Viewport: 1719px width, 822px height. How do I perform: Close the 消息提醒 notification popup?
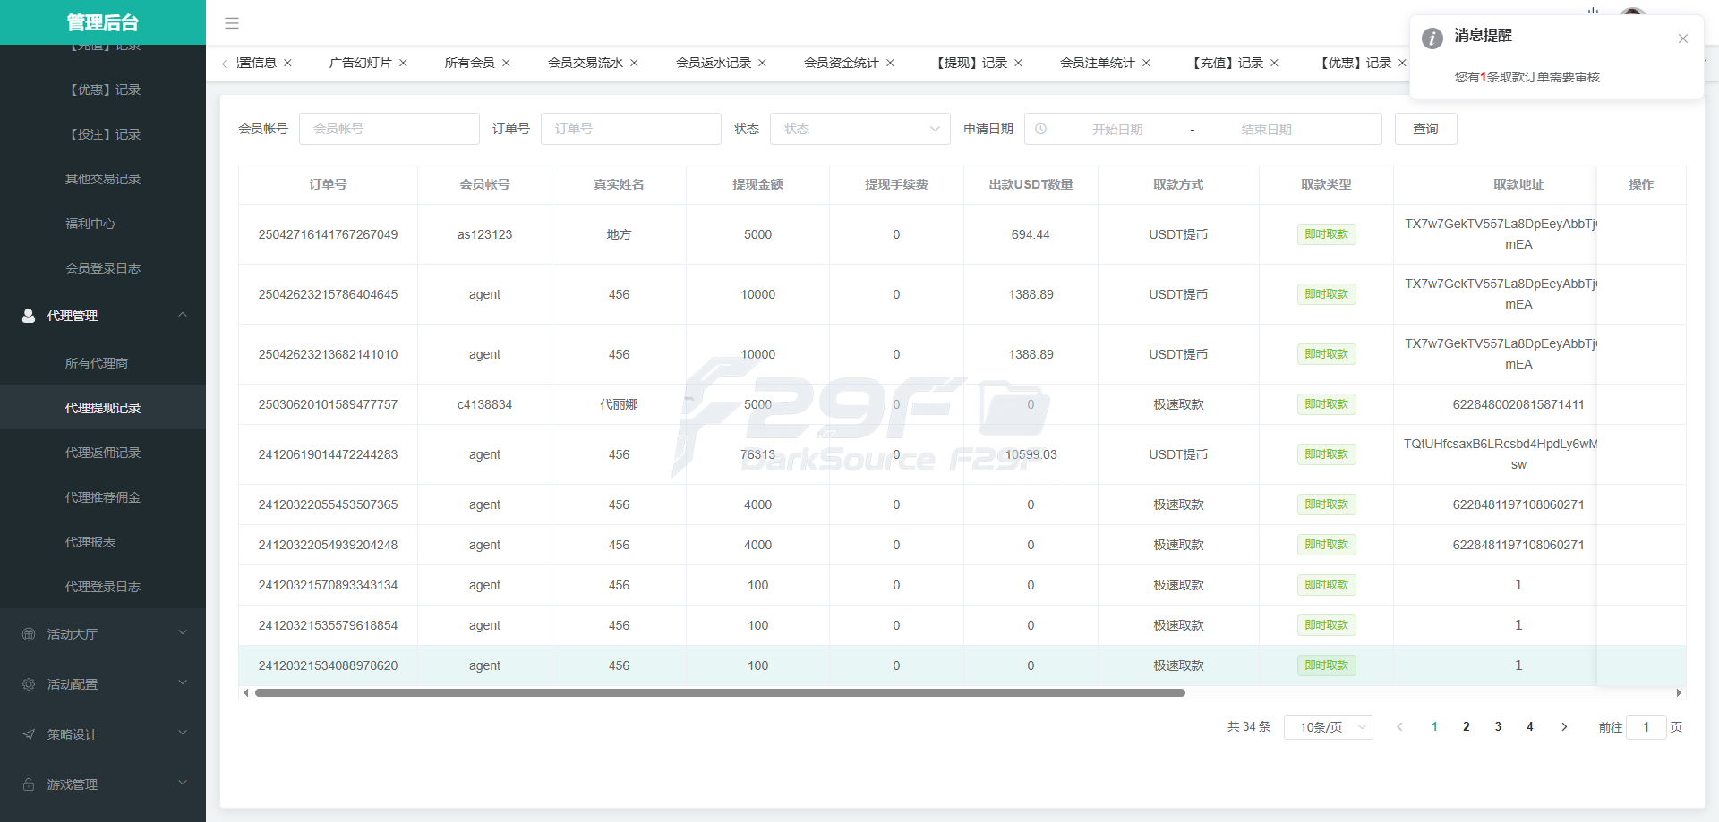point(1683,38)
